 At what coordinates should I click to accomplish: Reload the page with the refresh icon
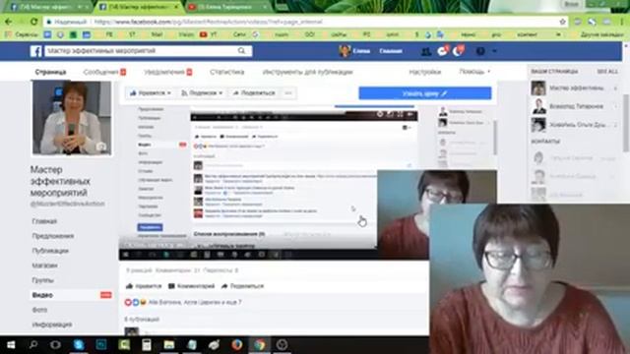[34, 22]
